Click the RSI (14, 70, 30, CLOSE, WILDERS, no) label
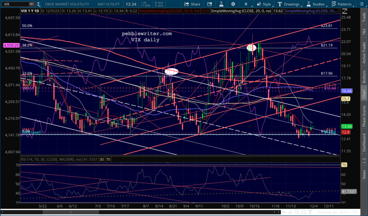Image resolution: width=368 pixels, height=216 pixels. pos(51,159)
